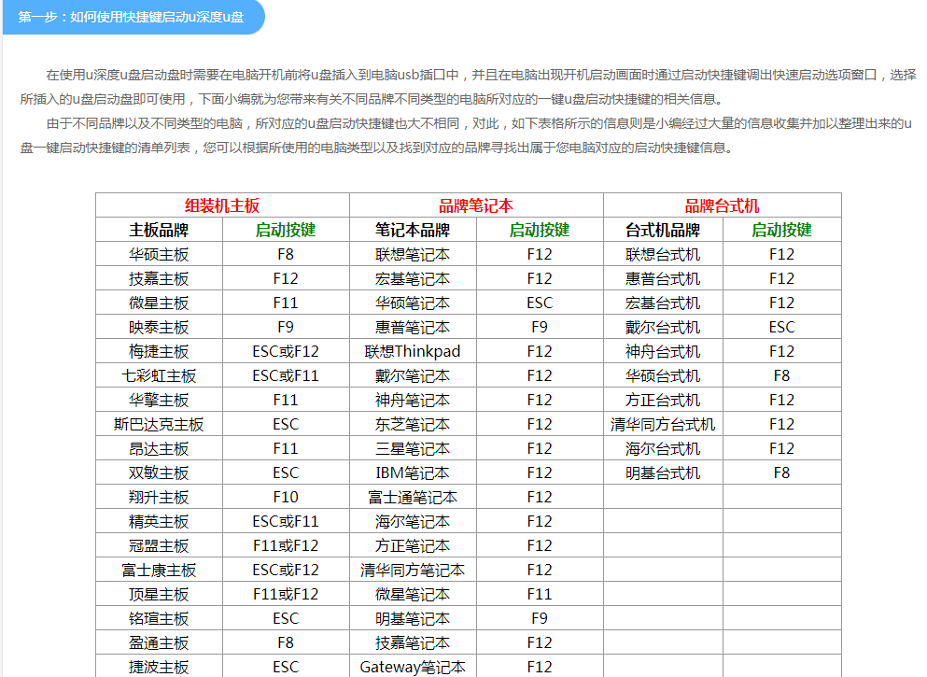
Task: Select the '精英主板' cell
Action: pos(159,521)
